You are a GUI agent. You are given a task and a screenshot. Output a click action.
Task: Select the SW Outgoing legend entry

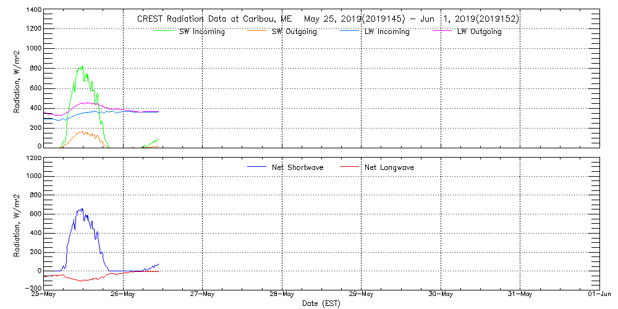click(x=294, y=32)
